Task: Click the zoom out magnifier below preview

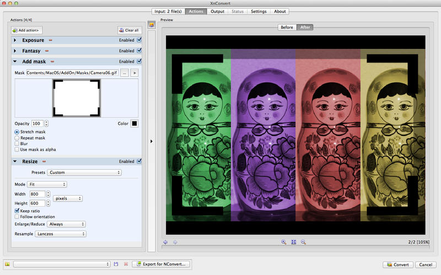Action: 303,242
